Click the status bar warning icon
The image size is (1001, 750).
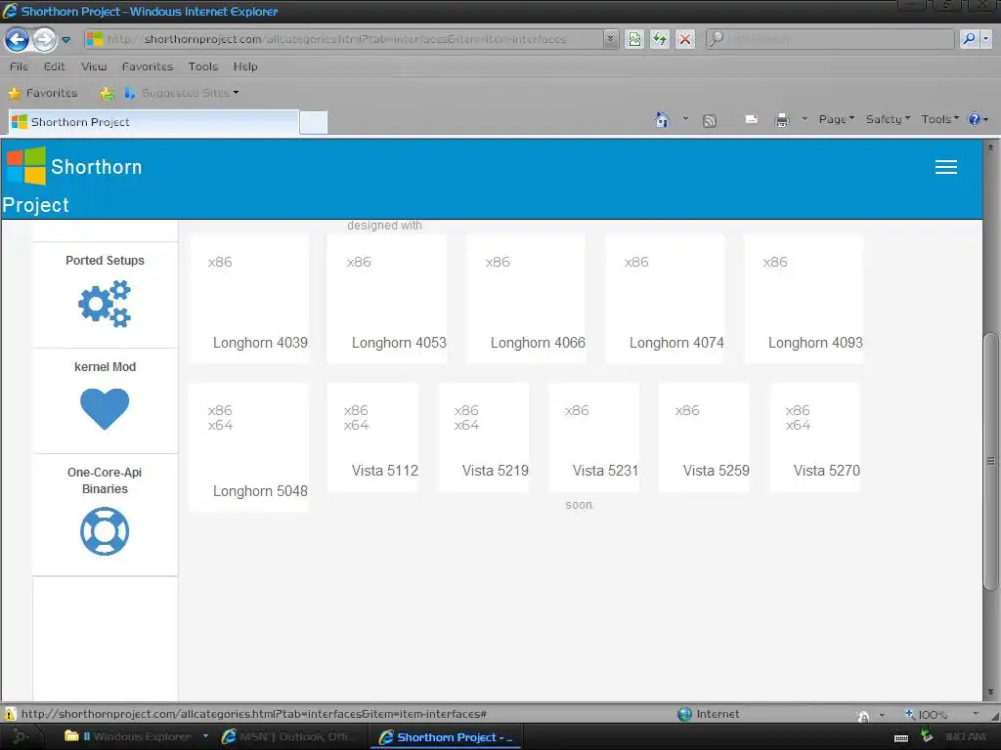tap(10, 714)
